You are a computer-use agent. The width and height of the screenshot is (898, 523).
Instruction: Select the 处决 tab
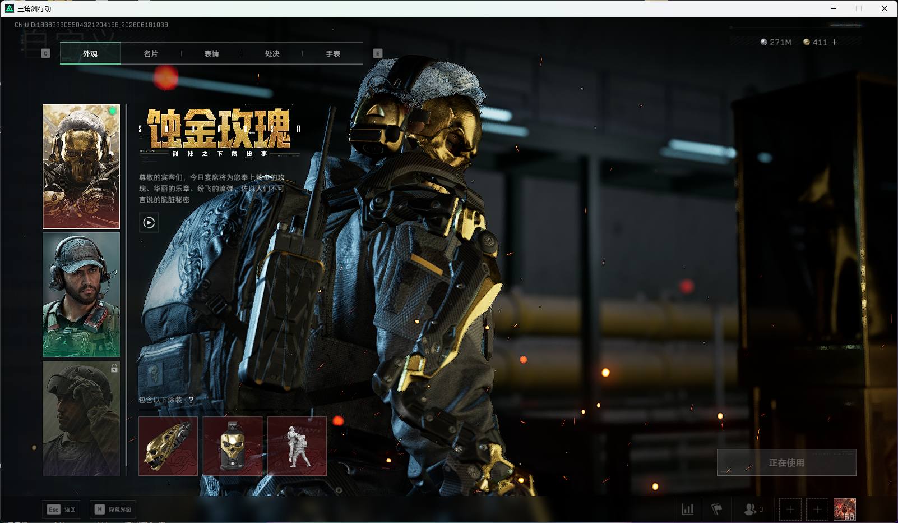(x=272, y=53)
